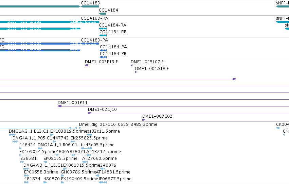Image resolution: width=289 pixels, height=184 pixels.
Task: Click the EK183819.5prime EST label
Action: [x=68, y=131]
